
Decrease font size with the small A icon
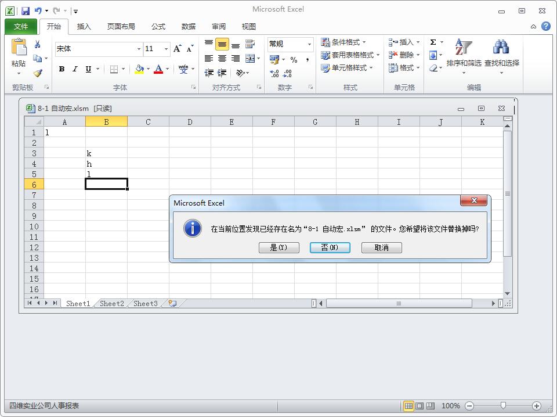click(190, 49)
